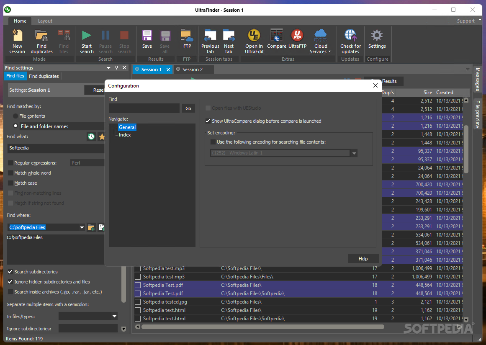Select General in Navigate tree
Image resolution: width=486 pixels, height=345 pixels.
[x=127, y=127]
